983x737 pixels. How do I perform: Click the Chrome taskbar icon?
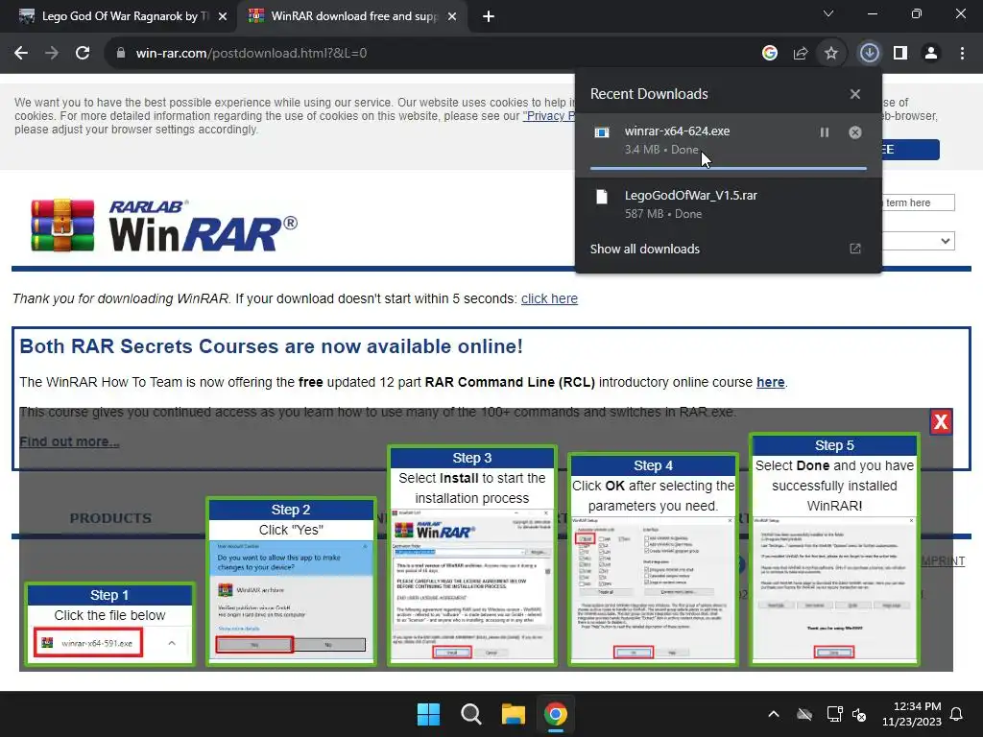(x=556, y=714)
